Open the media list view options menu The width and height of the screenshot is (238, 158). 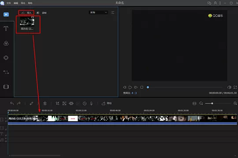pyautogui.click(x=113, y=13)
